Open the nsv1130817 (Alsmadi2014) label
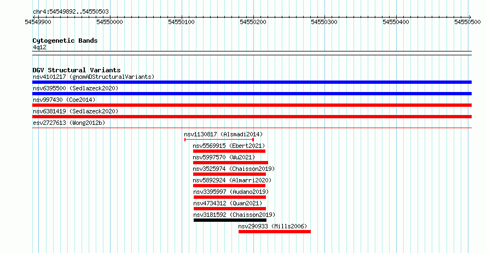This screenshot has height=253, width=487. 223,134
